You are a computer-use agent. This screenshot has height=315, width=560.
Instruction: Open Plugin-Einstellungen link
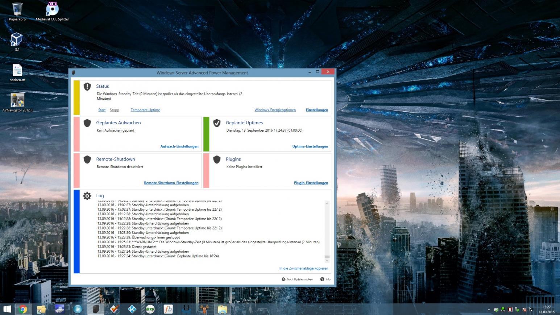[311, 183]
